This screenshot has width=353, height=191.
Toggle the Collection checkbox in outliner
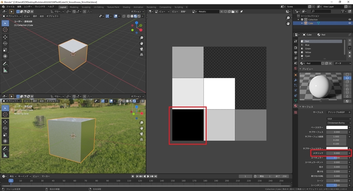(302, 20)
